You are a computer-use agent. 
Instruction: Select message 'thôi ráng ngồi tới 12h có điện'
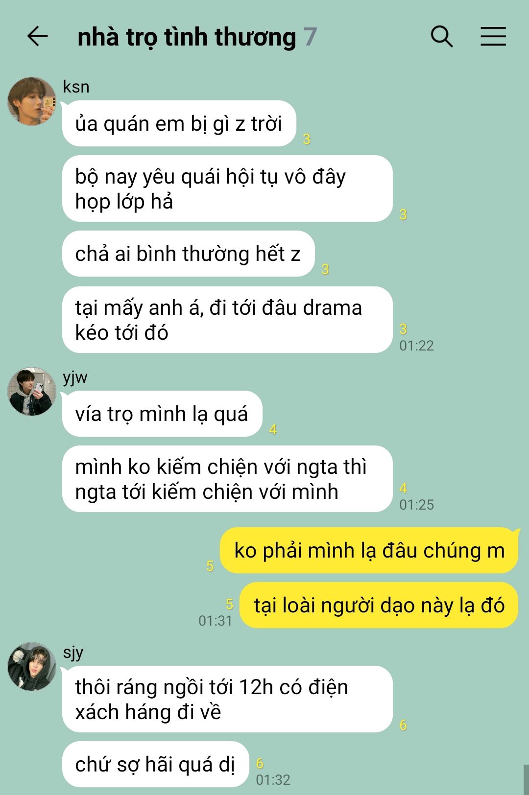(227, 699)
